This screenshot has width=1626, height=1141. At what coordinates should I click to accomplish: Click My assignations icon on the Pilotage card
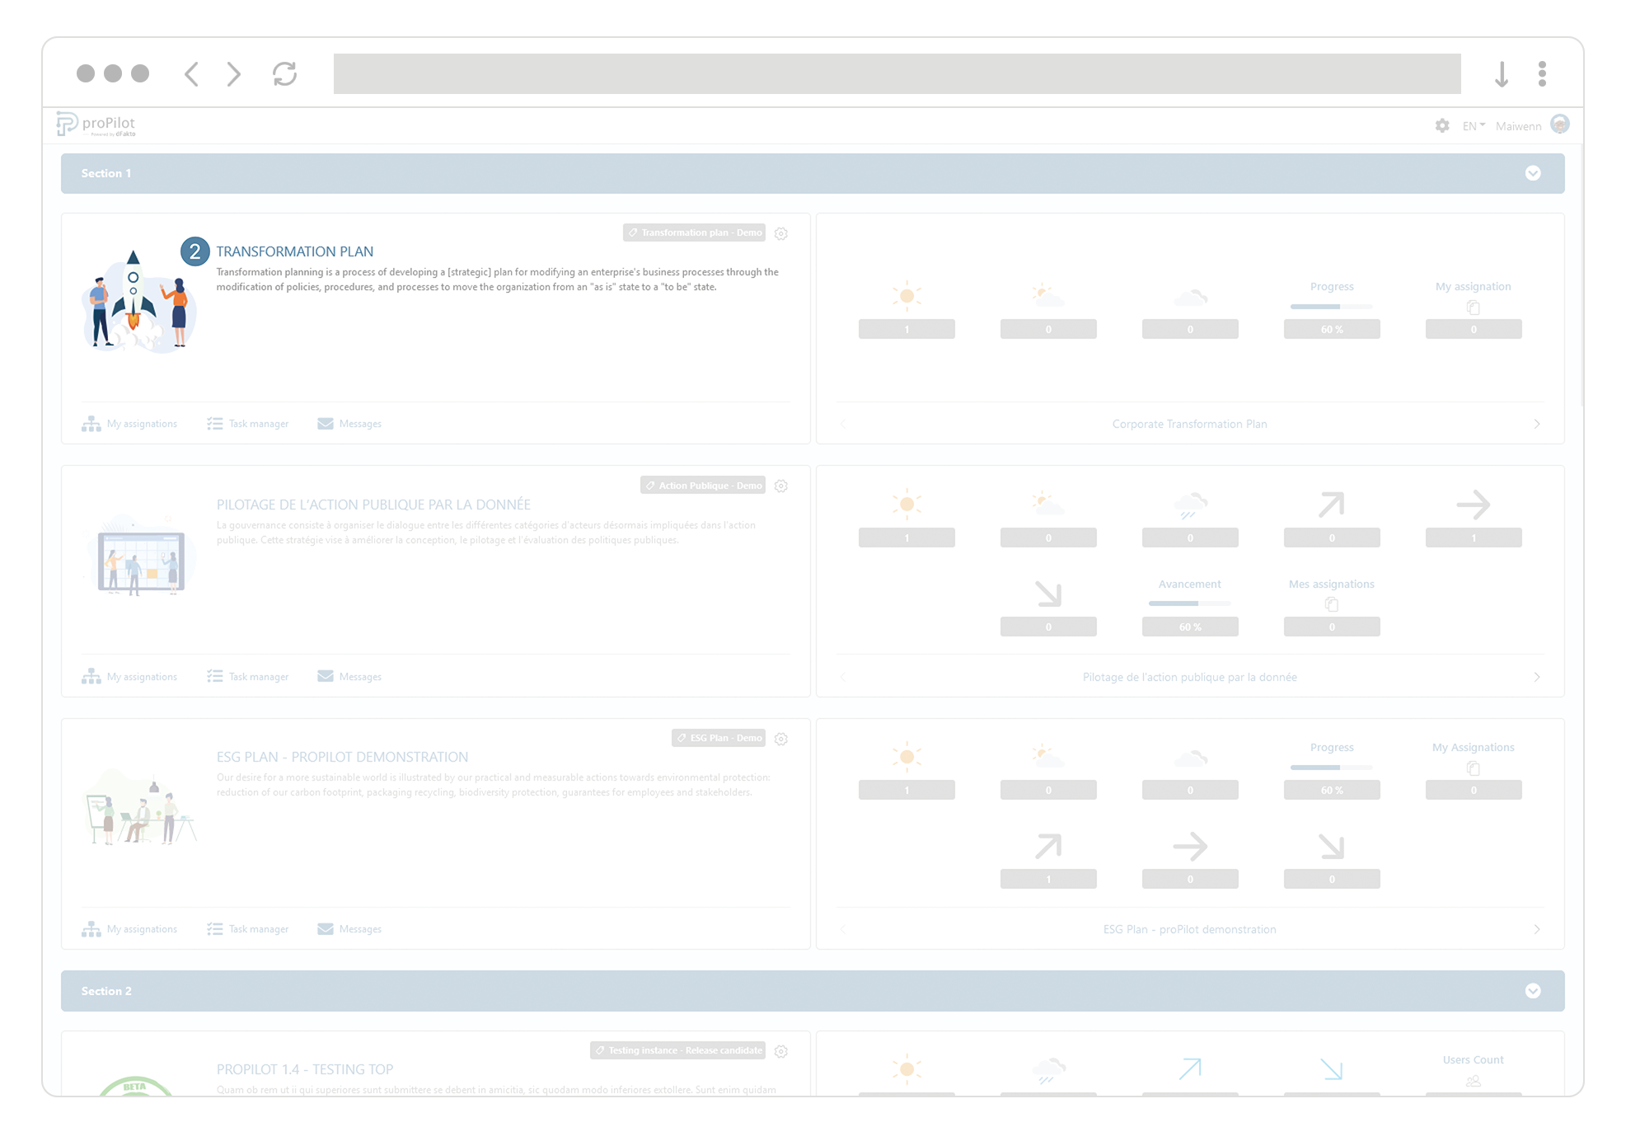coord(91,676)
